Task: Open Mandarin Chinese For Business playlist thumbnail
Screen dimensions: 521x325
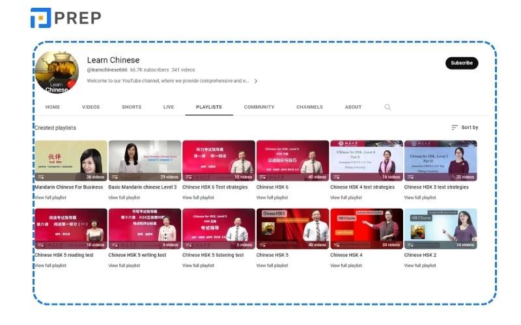Action: pyautogui.click(x=71, y=161)
